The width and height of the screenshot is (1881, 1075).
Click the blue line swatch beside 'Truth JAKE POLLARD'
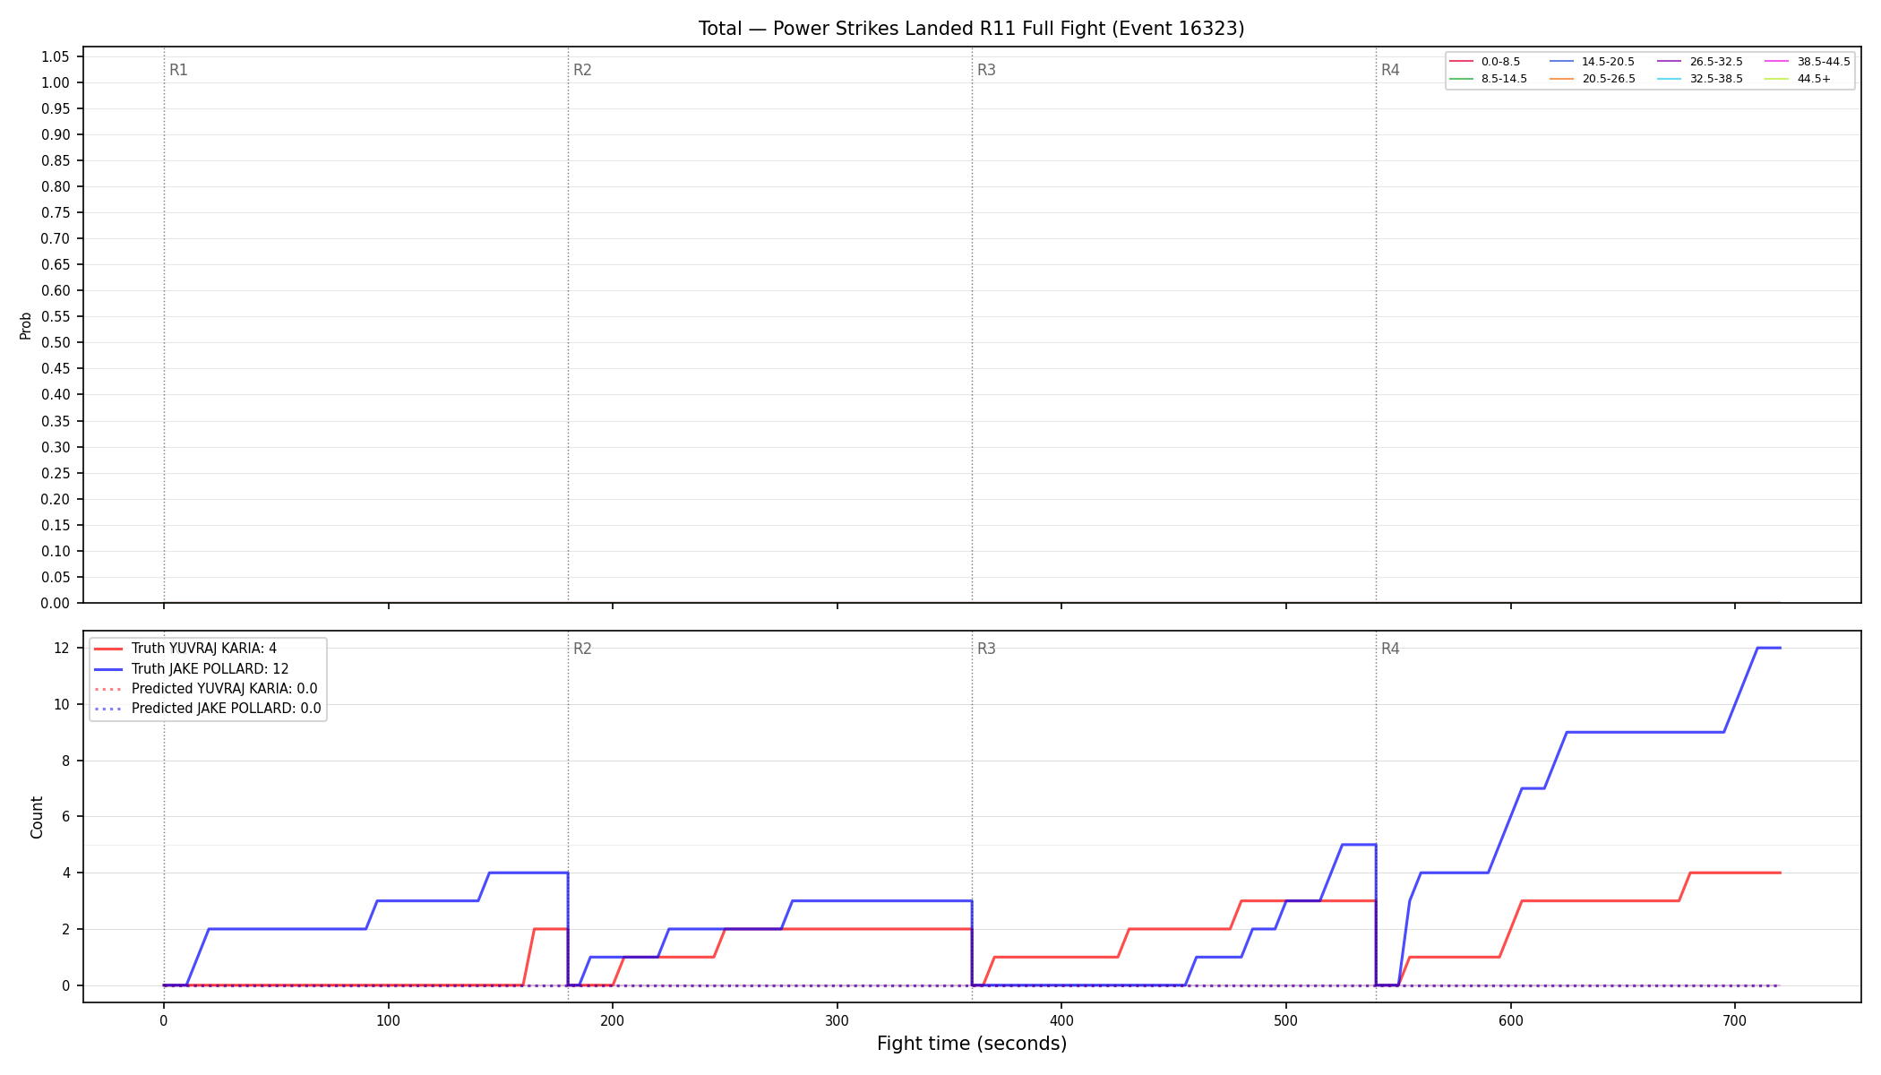[108, 669]
